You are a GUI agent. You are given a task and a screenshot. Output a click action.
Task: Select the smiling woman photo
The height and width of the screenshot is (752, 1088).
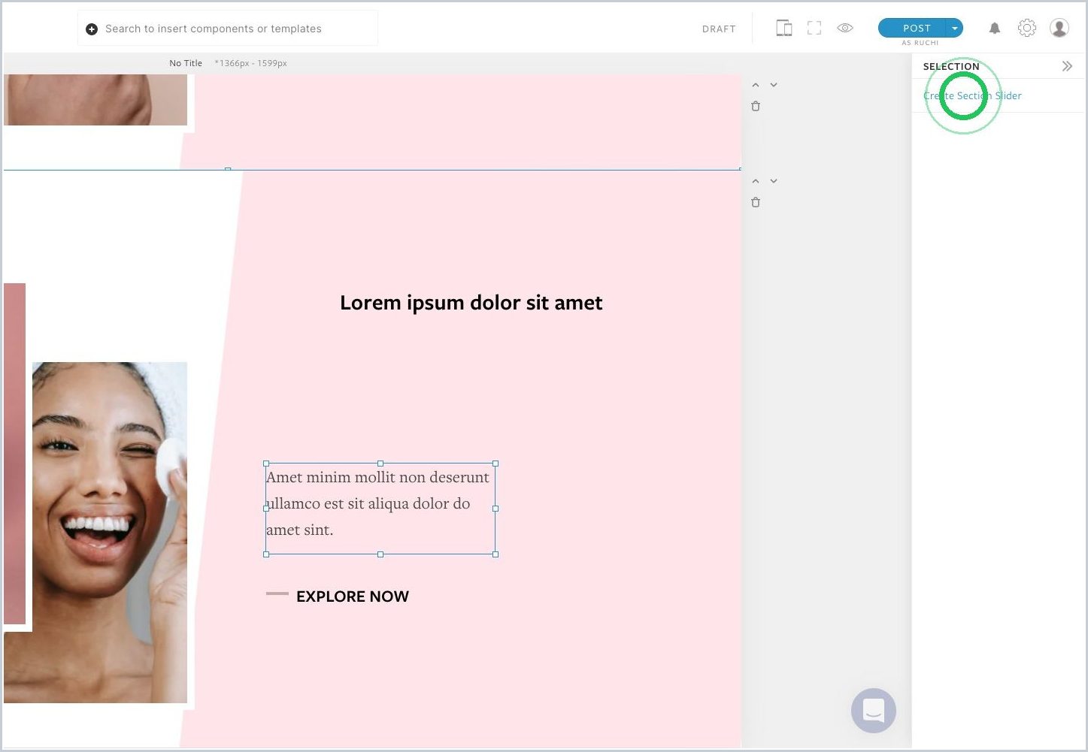coord(110,532)
